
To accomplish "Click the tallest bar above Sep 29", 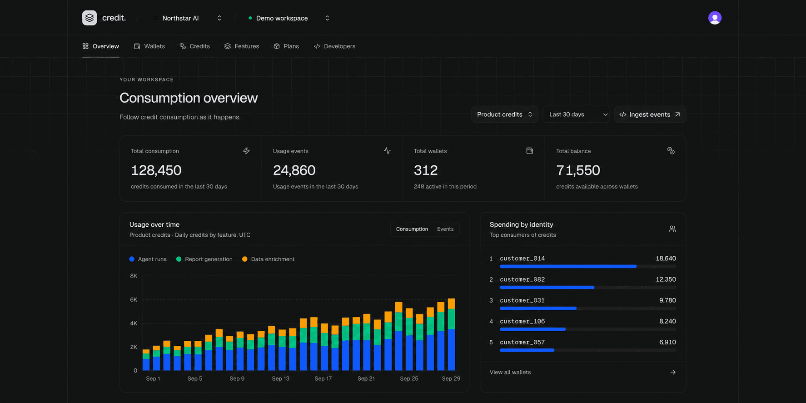I will (x=452, y=334).
